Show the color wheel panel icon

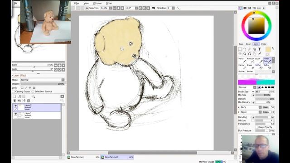tap(240, 8)
